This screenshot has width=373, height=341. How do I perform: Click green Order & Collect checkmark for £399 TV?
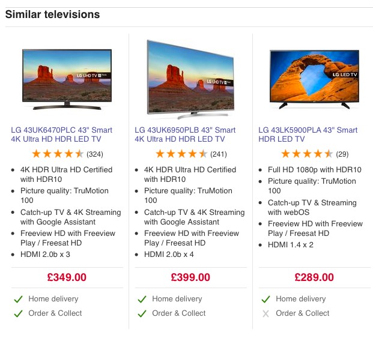[x=142, y=313]
